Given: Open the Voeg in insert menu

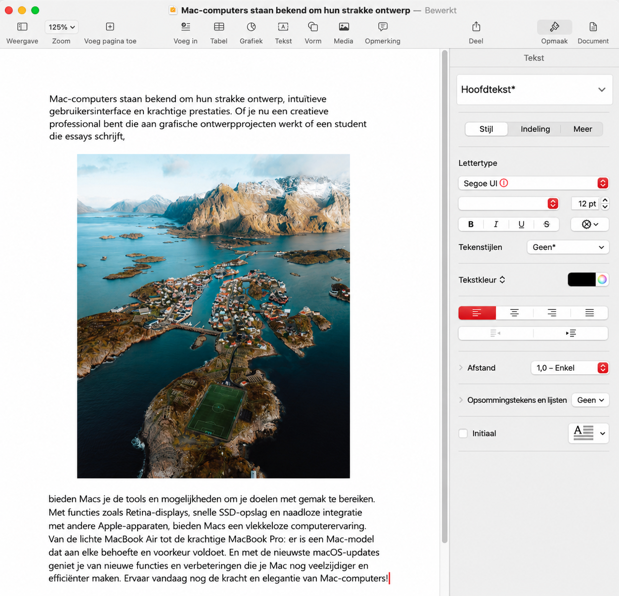Looking at the screenshot, I should coord(186,27).
